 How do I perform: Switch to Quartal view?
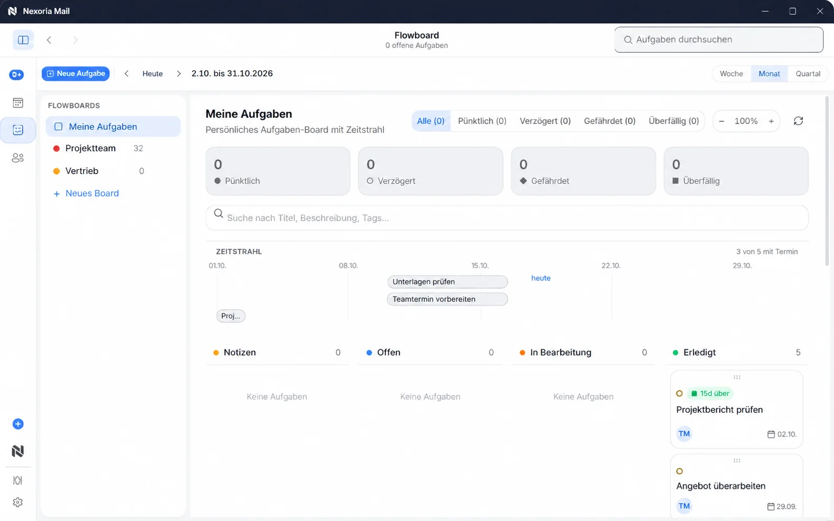tap(808, 74)
